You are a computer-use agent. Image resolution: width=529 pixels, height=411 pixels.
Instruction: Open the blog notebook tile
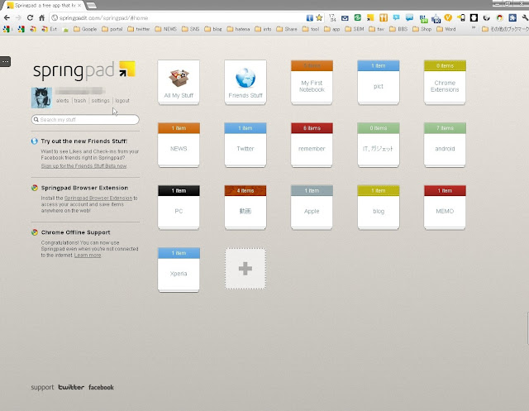379,208
